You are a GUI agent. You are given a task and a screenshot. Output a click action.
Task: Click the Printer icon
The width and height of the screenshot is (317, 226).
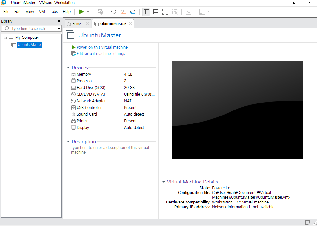pyautogui.click(x=73, y=121)
